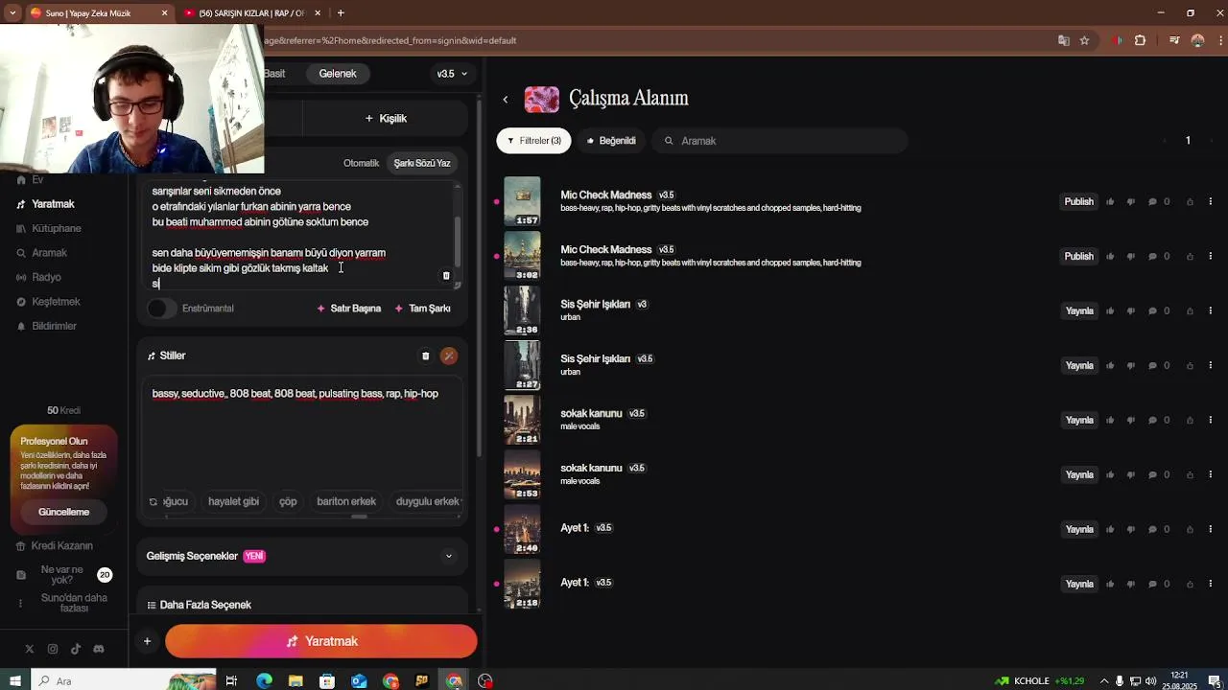Share the second Mic Check Madness track

point(1190,256)
